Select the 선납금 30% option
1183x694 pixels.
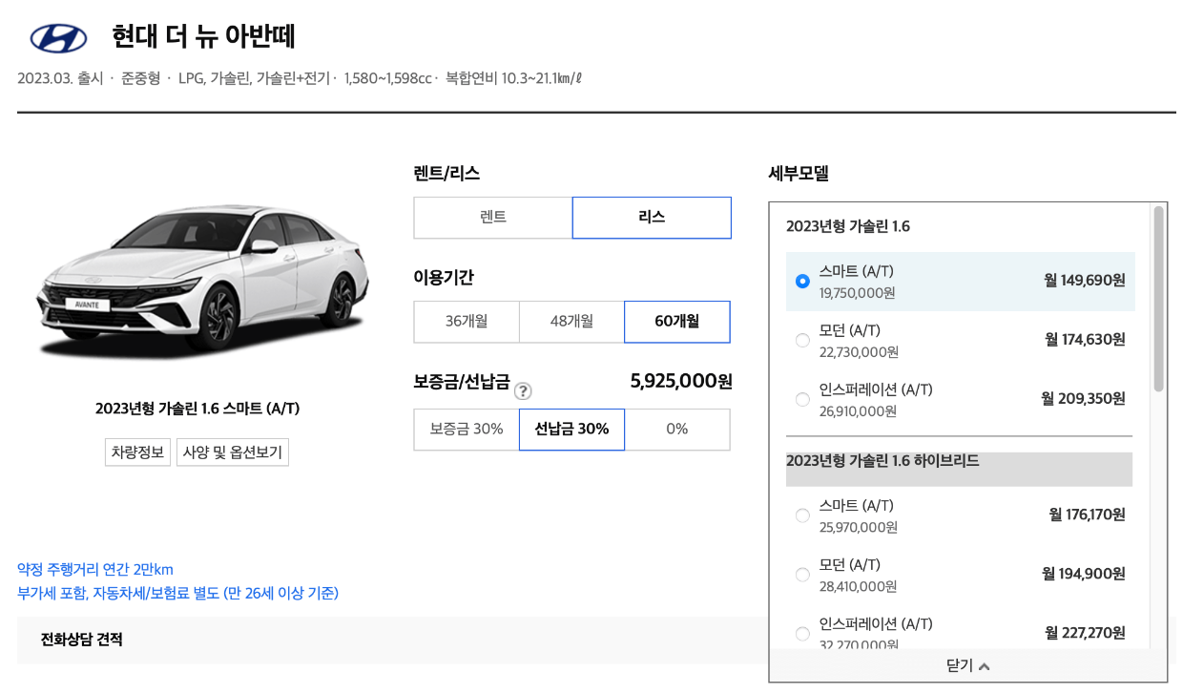pos(571,430)
